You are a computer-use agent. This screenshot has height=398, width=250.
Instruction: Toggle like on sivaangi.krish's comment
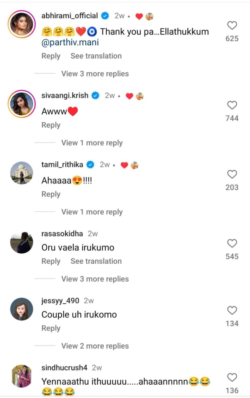click(232, 106)
